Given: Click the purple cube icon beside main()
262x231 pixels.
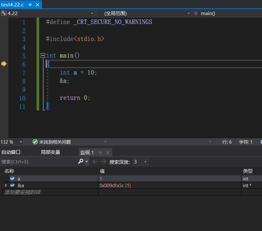Looking at the screenshot, I should [x=196, y=13].
